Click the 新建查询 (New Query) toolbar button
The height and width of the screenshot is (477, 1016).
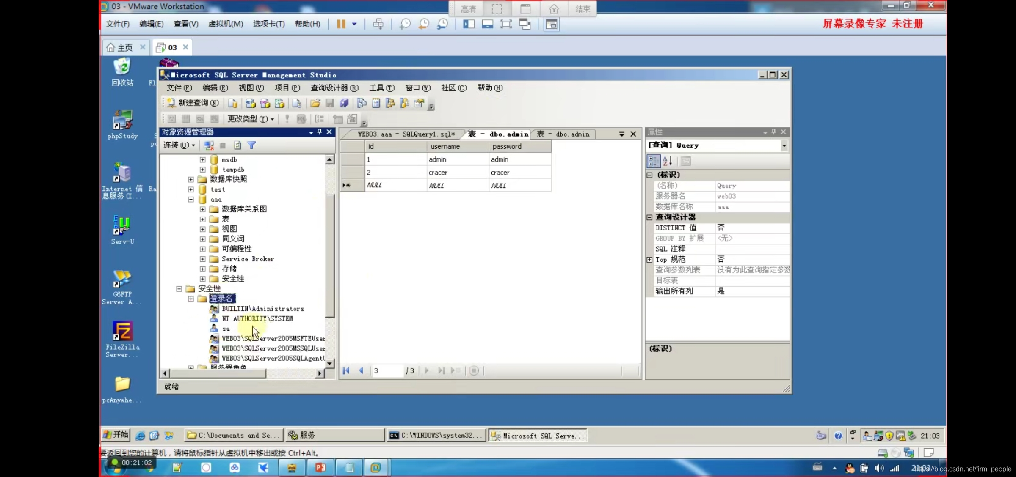click(x=193, y=103)
